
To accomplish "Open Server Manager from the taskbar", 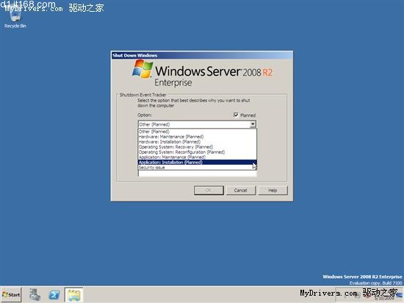I will [x=35, y=294].
